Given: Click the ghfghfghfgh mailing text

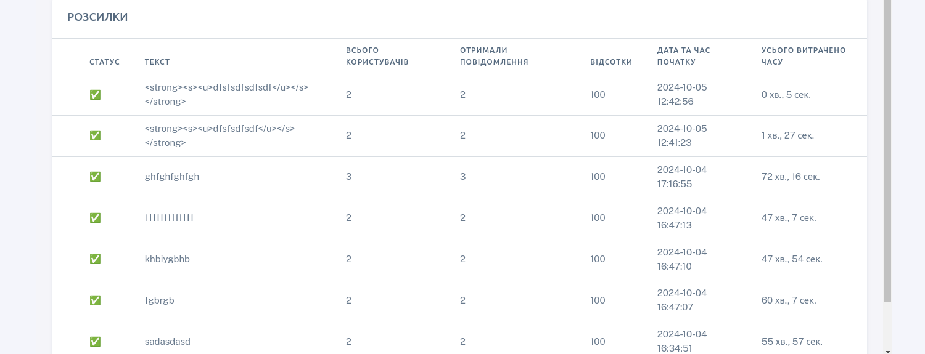Looking at the screenshot, I should [172, 177].
